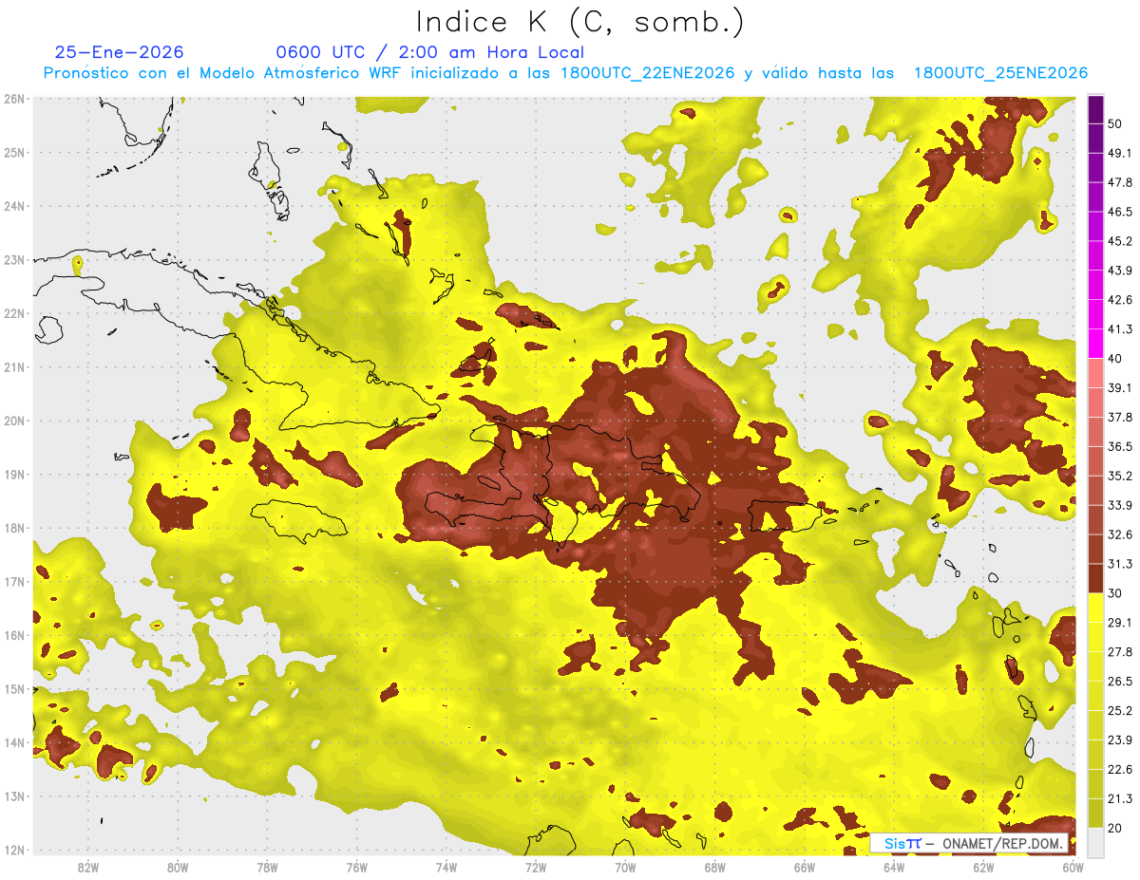Image resolution: width=1140 pixels, height=880 pixels.
Task: Click the 25N latitude label
Action: pyautogui.click(x=13, y=152)
